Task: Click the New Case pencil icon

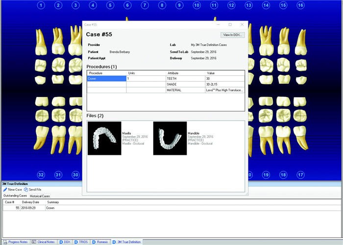Action: pyautogui.click(x=5, y=190)
